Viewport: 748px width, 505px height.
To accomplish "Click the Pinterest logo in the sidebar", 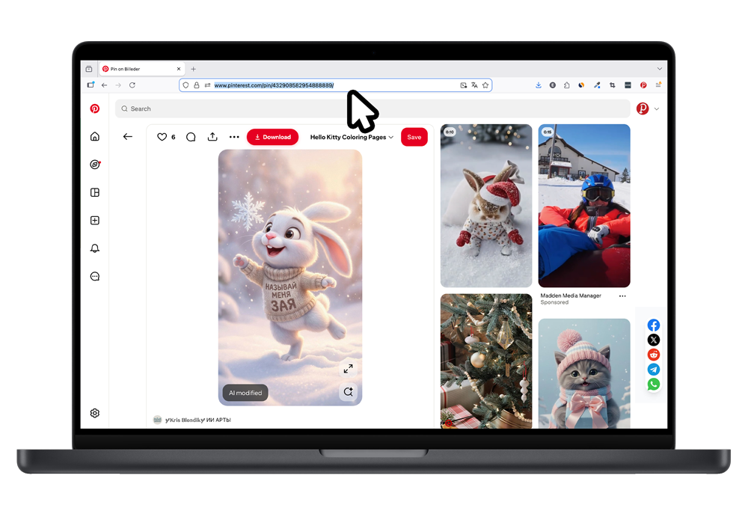I will click(x=95, y=108).
